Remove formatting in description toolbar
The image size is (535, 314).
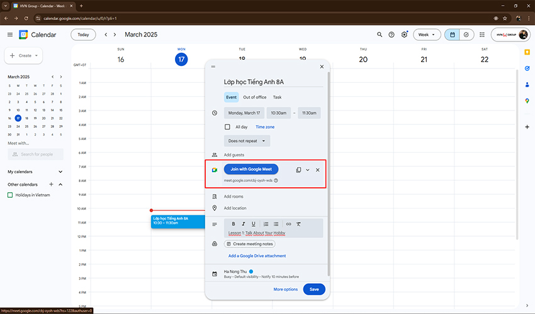coord(298,224)
